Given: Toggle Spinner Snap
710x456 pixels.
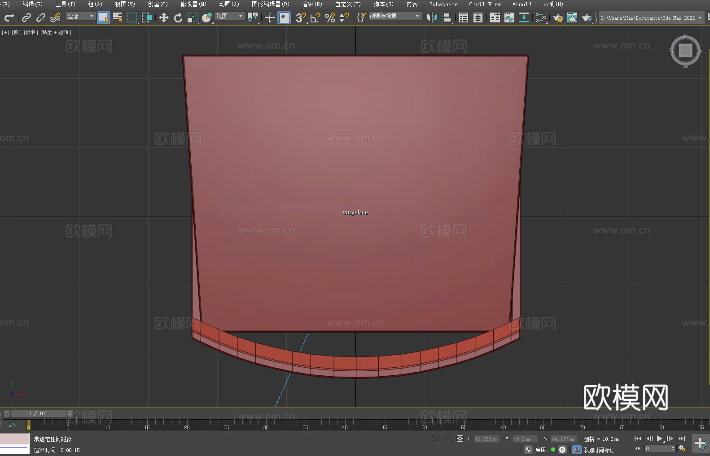Looking at the screenshot, I should pos(344,17).
